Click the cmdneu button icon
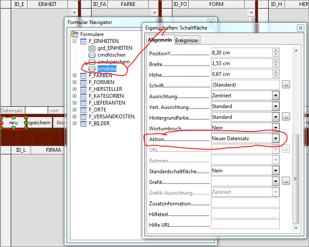Screen dimensions: 309x247 [92, 69]
